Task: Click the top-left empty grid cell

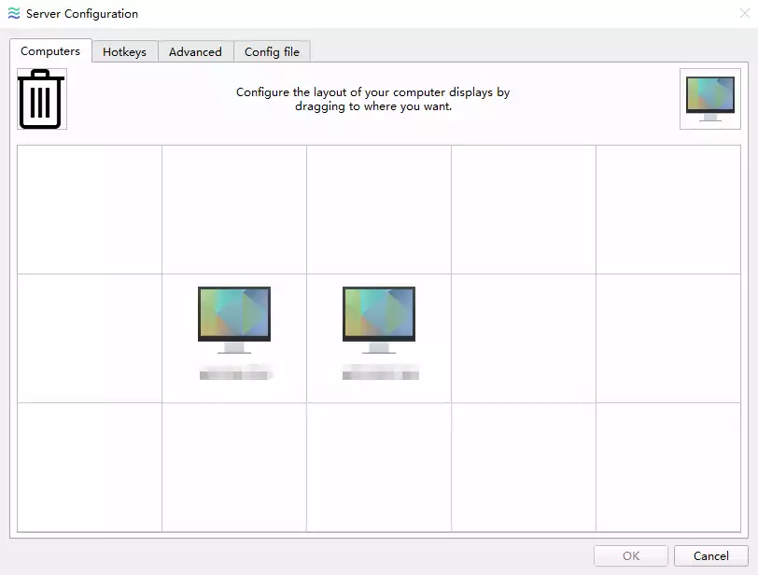Action: pos(90,209)
